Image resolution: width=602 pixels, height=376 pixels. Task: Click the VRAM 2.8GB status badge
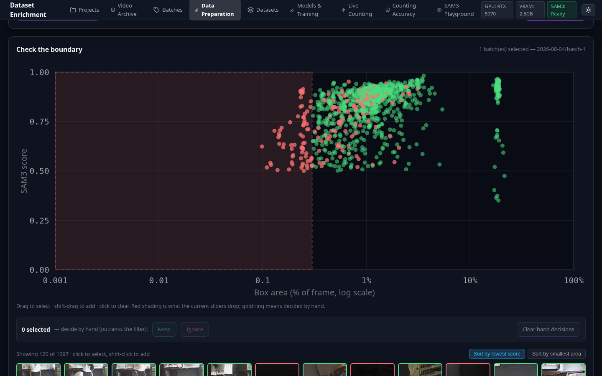click(530, 10)
